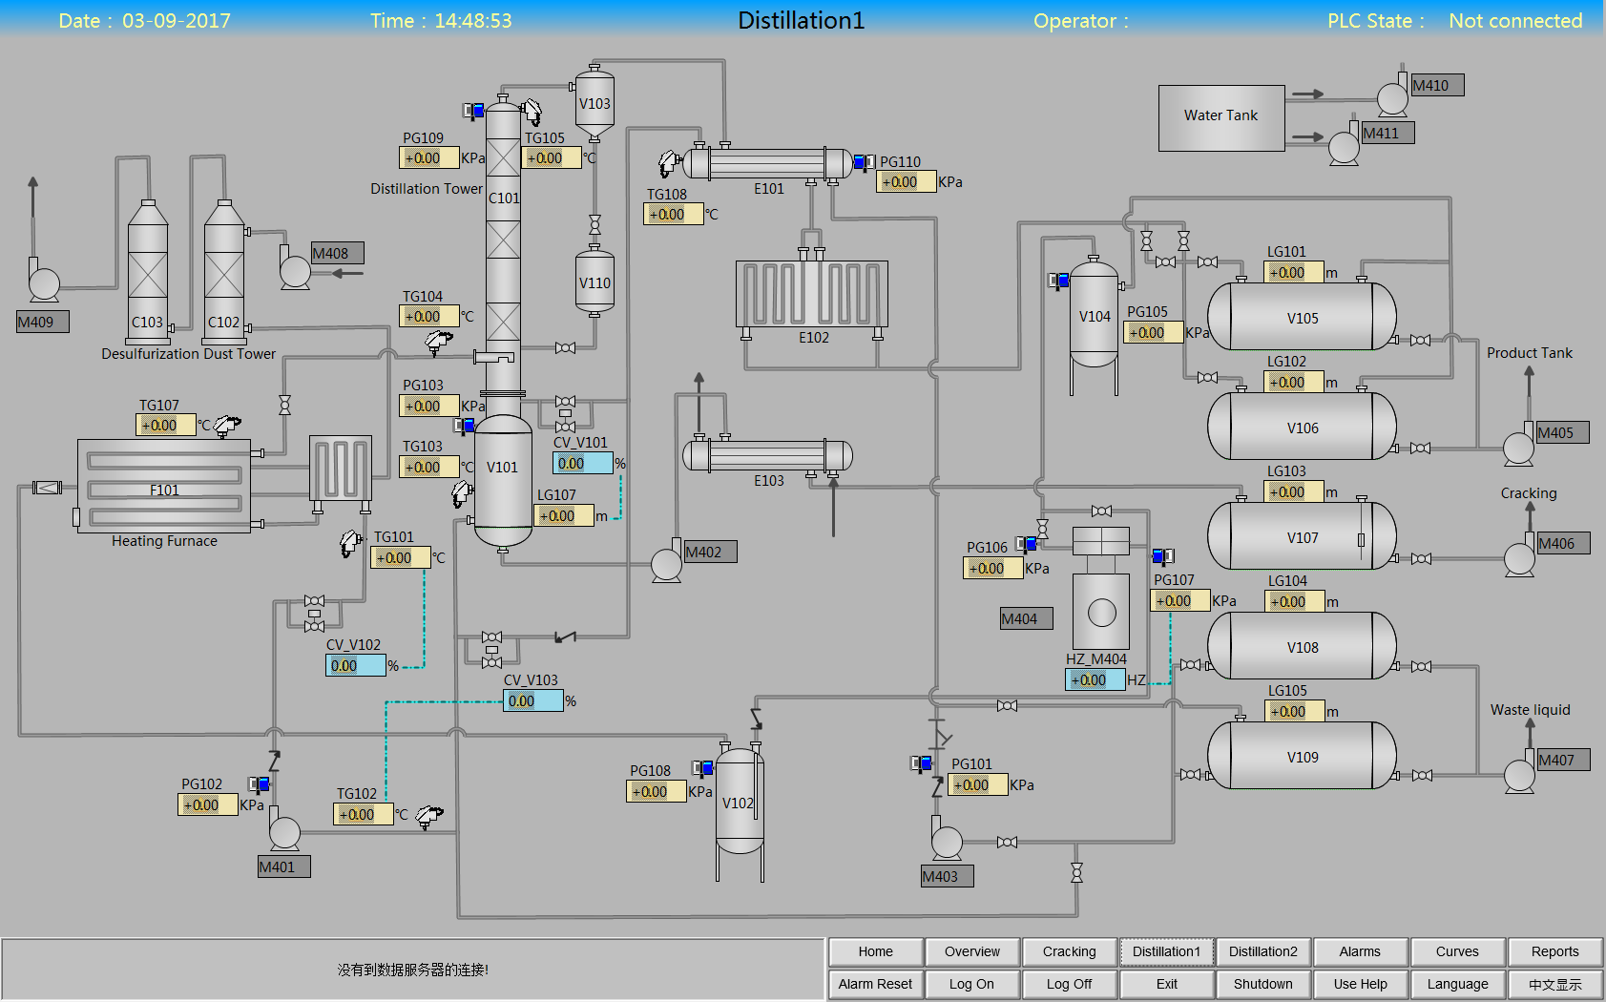Click the M402 pump icon

point(666,564)
